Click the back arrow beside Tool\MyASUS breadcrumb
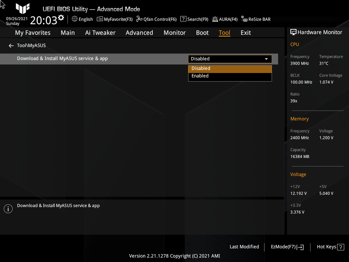 click(x=11, y=45)
